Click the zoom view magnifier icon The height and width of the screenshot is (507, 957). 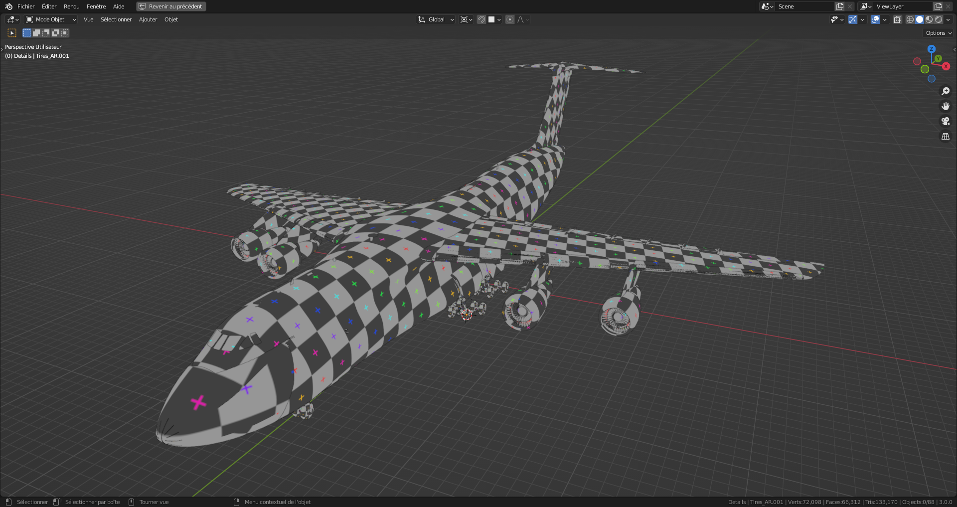[945, 91]
